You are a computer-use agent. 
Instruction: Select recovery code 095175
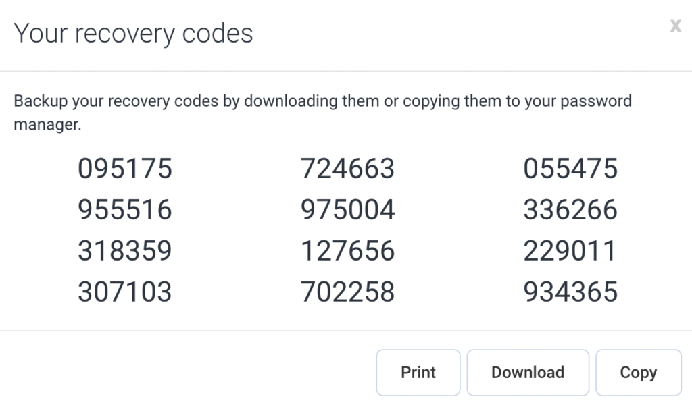click(x=125, y=169)
